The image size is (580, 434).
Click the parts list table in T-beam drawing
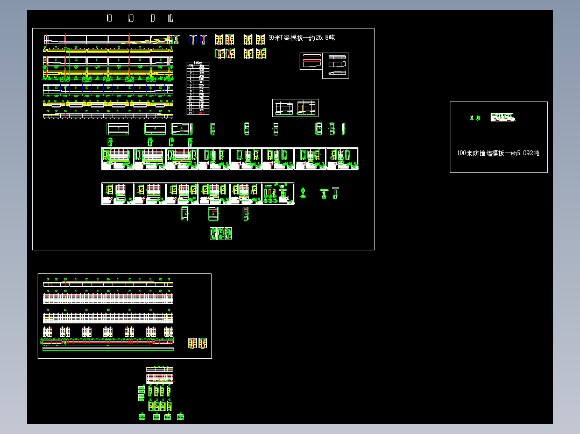click(198, 88)
